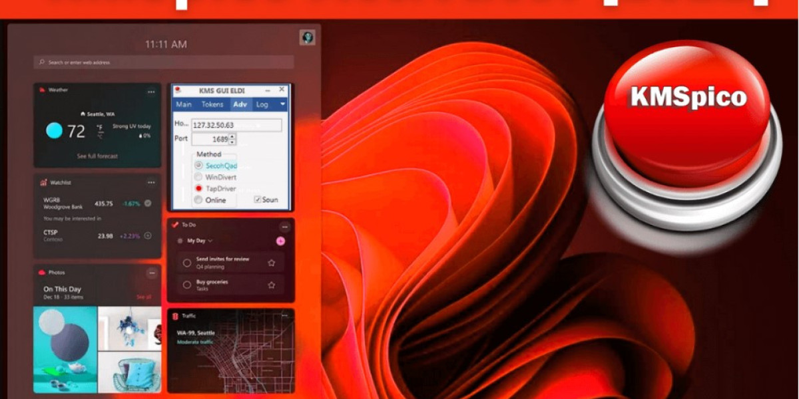
Task: Click the checkmark icon next to WGRB
Action: [148, 203]
